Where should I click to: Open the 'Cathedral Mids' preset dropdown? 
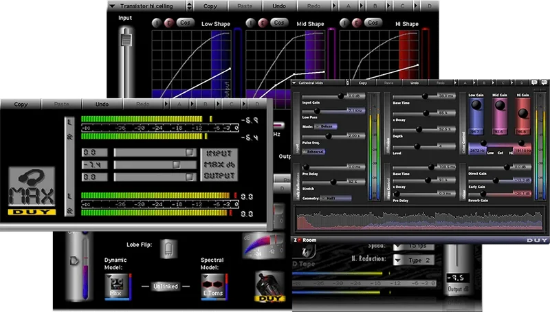click(318, 82)
